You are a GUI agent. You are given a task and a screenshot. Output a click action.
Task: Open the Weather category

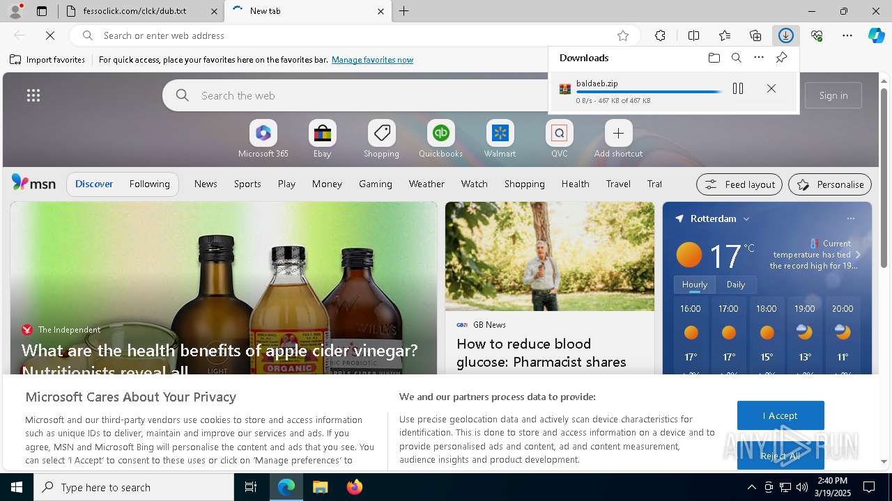pyautogui.click(x=426, y=184)
